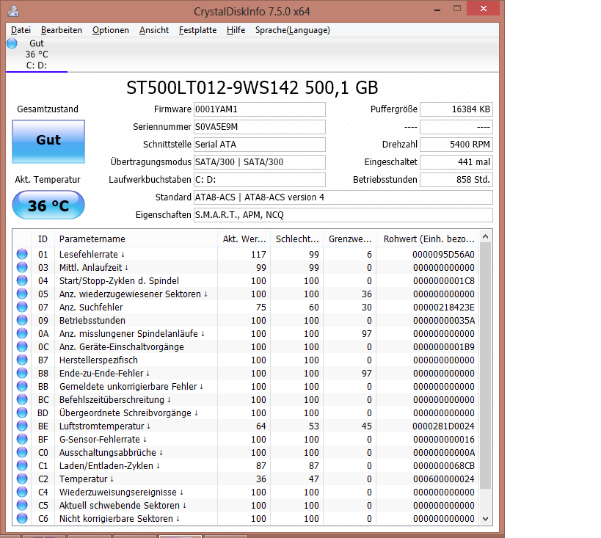Click the CrystalDiskInfo app icon in the title bar
The height and width of the screenshot is (538, 601).
click(13, 11)
